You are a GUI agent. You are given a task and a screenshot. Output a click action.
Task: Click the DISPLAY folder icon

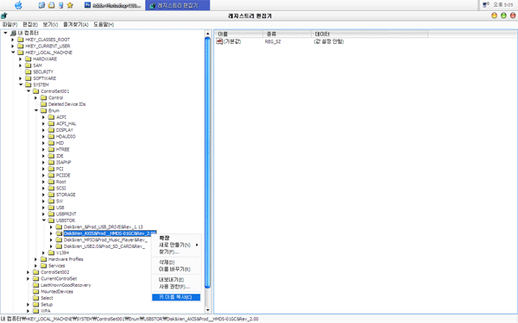pos(51,130)
